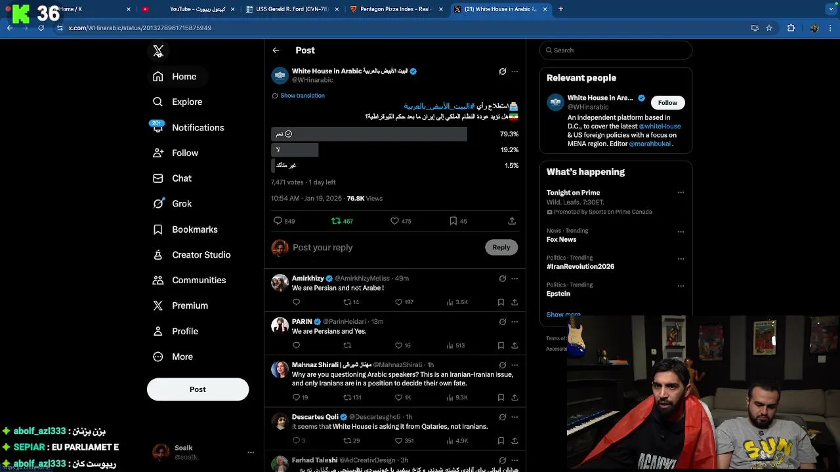Open the Fox News trending topic
The height and width of the screenshot is (472, 840).
click(561, 240)
